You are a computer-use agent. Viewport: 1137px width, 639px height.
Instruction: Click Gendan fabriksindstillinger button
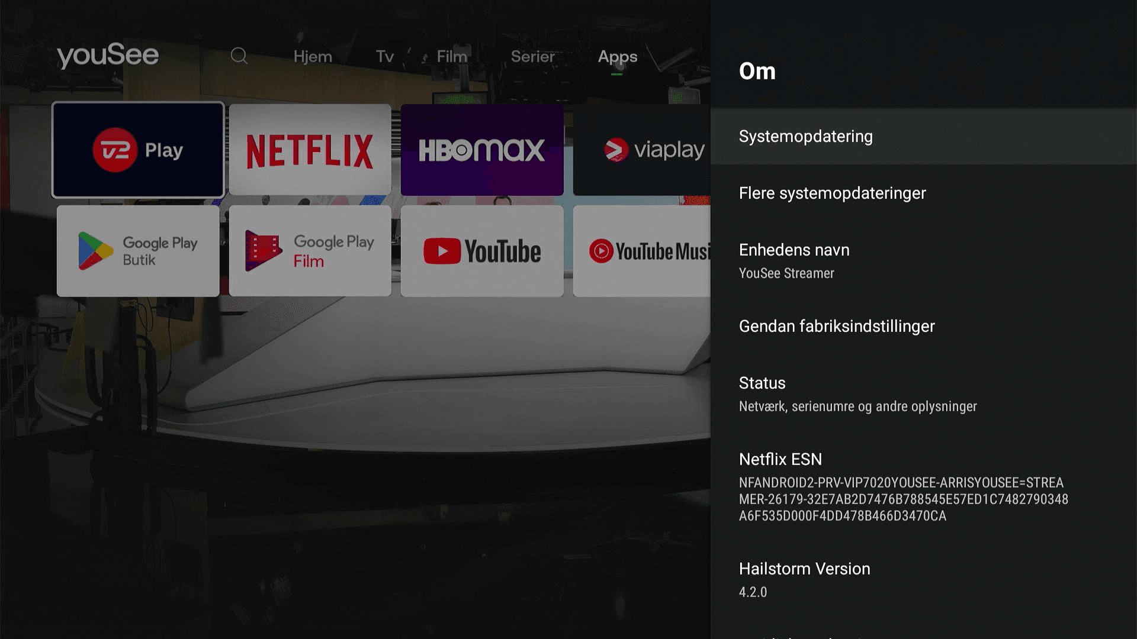pyautogui.click(x=838, y=326)
